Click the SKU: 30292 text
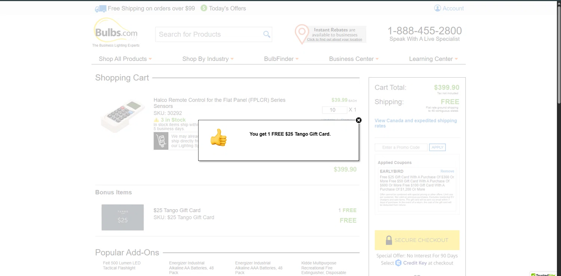Image resolution: width=561 pixels, height=276 pixels. pyautogui.click(x=168, y=113)
